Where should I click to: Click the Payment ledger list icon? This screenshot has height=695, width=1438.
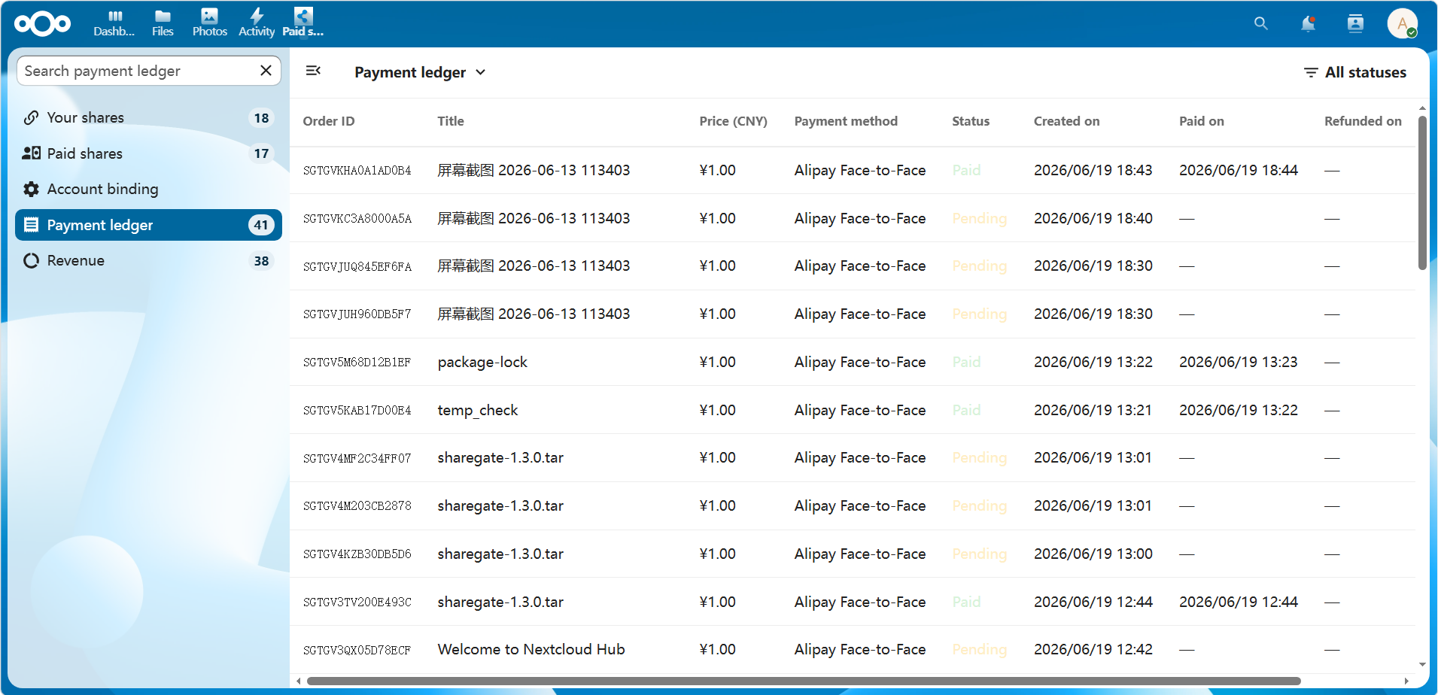31,225
